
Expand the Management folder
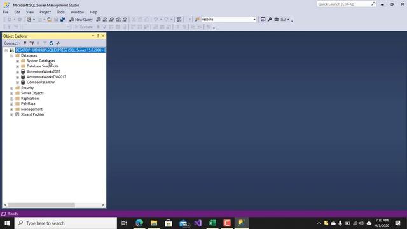[x=11, y=109]
